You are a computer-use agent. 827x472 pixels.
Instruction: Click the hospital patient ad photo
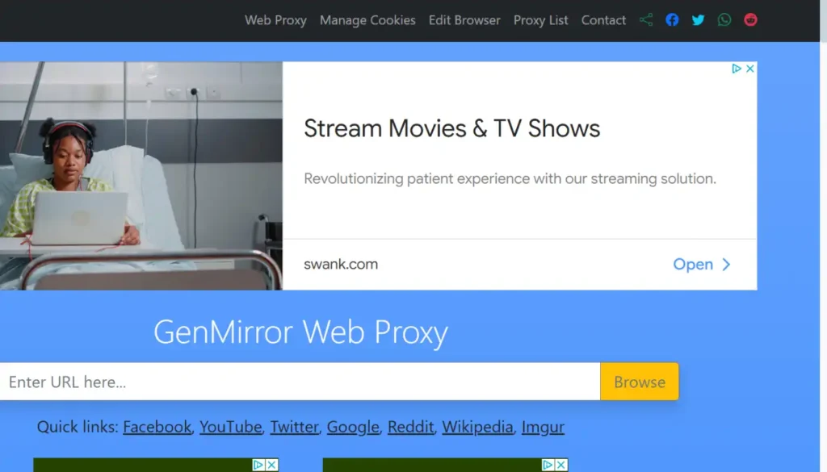click(x=141, y=176)
